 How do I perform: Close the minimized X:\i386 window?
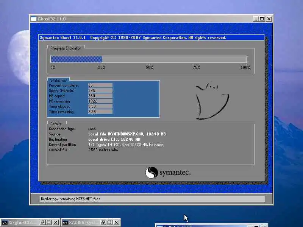tap(116, 222)
